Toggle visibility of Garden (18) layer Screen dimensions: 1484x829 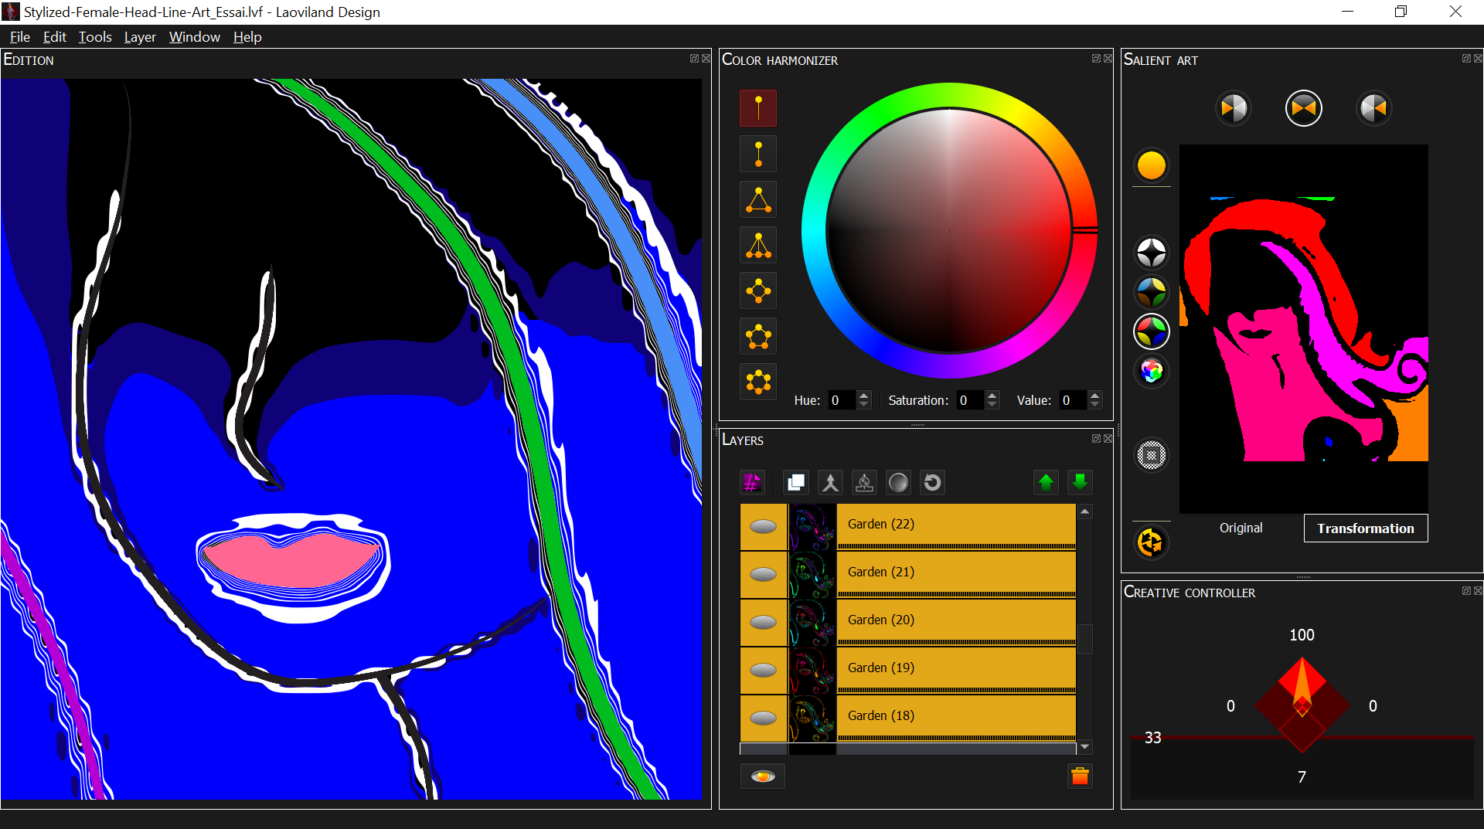click(x=764, y=719)
